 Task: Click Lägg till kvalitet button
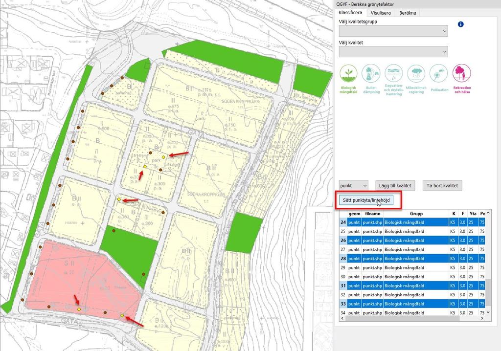pos(395,186)
